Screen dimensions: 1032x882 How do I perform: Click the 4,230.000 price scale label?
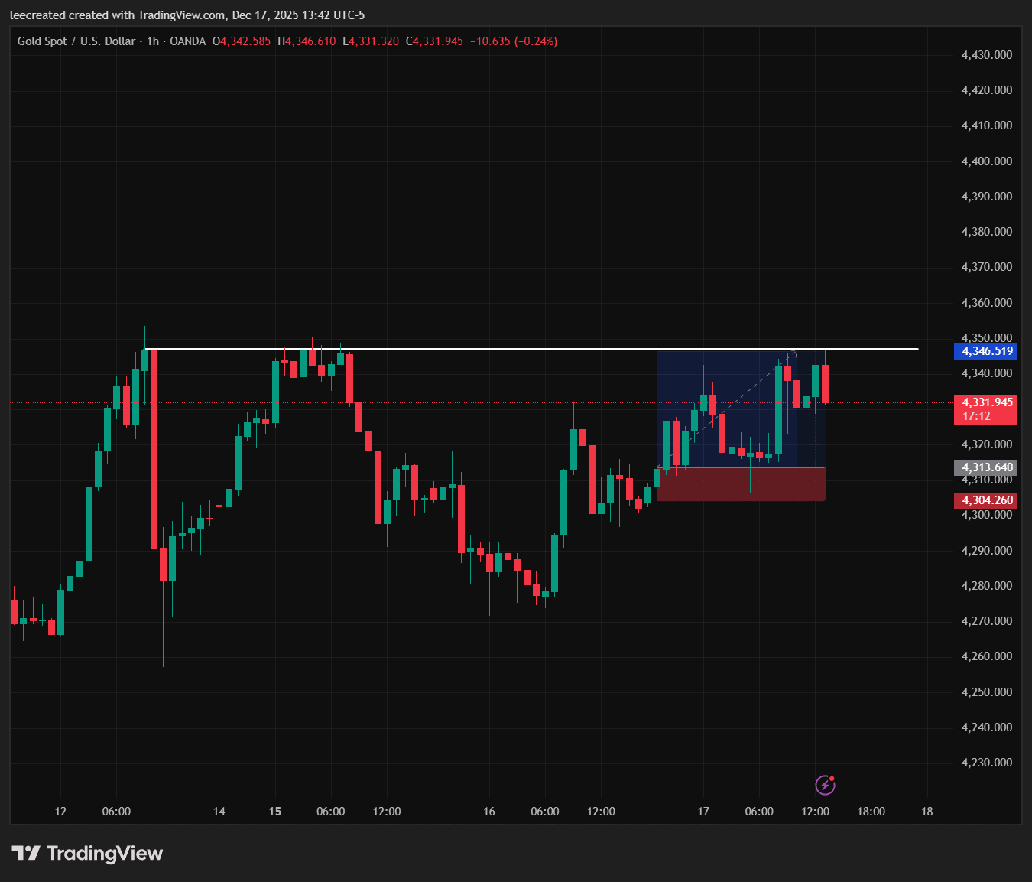point(986,763)
